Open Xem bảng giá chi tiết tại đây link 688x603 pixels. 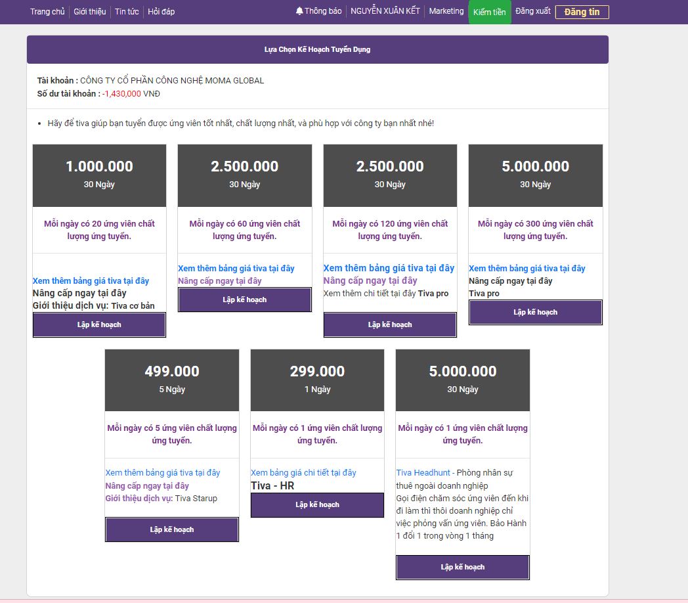[x=303, y=473]
